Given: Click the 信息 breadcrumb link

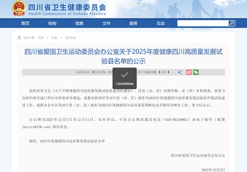Looking at the screenshot, I should [54, 38].
